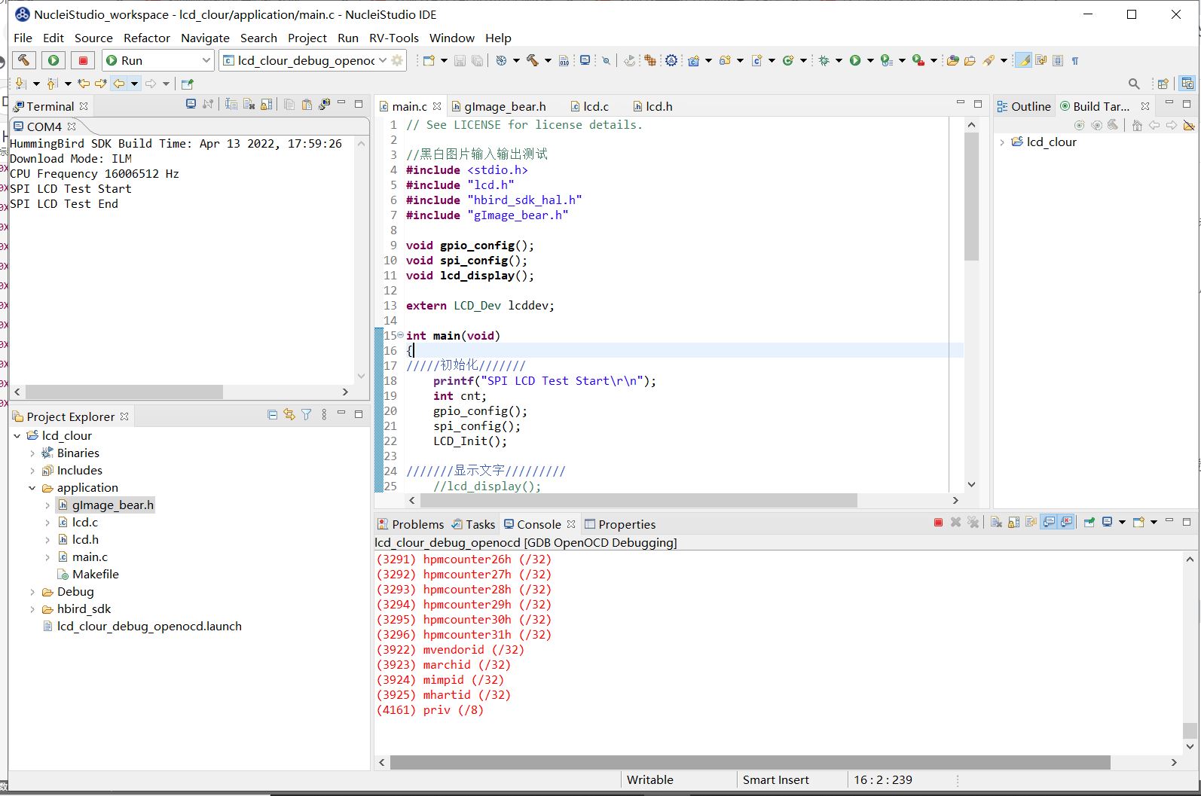Click the terminal icon in the Terminal panel toolbar
This screenshot has height=796, width=1201.
click(191, 104)
